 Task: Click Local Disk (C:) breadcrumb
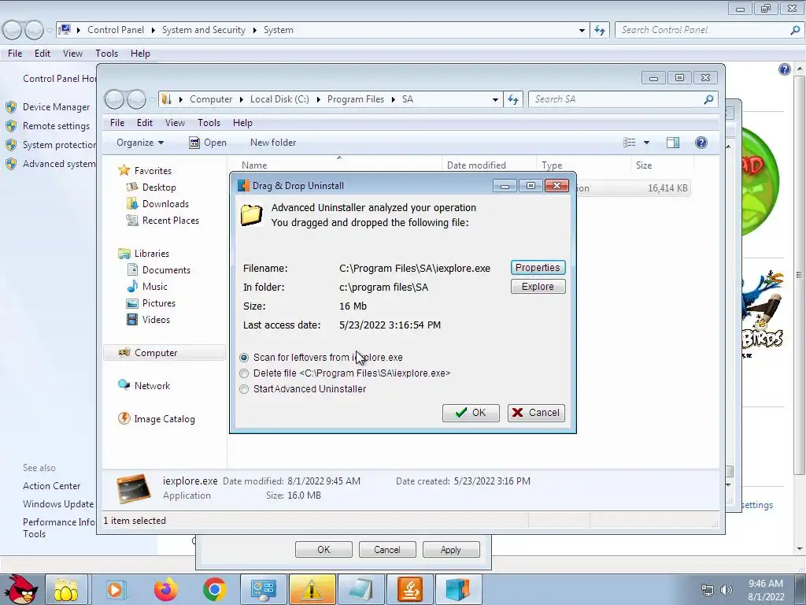tap(279, 99)
